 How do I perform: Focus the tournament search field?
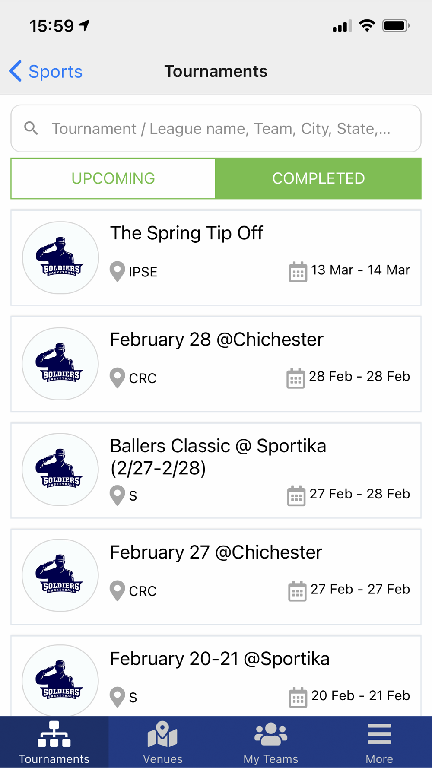point(216,128)
